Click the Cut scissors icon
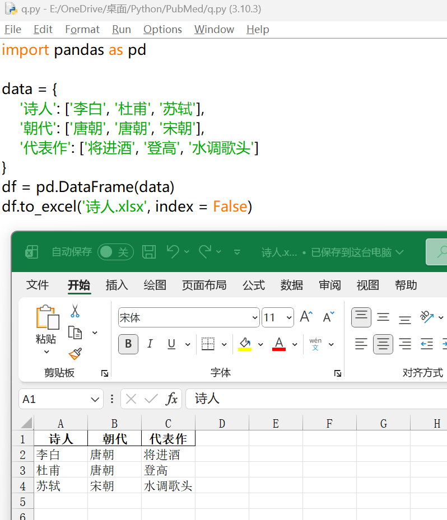Screen dimensions: 447x520 [75, 311]
